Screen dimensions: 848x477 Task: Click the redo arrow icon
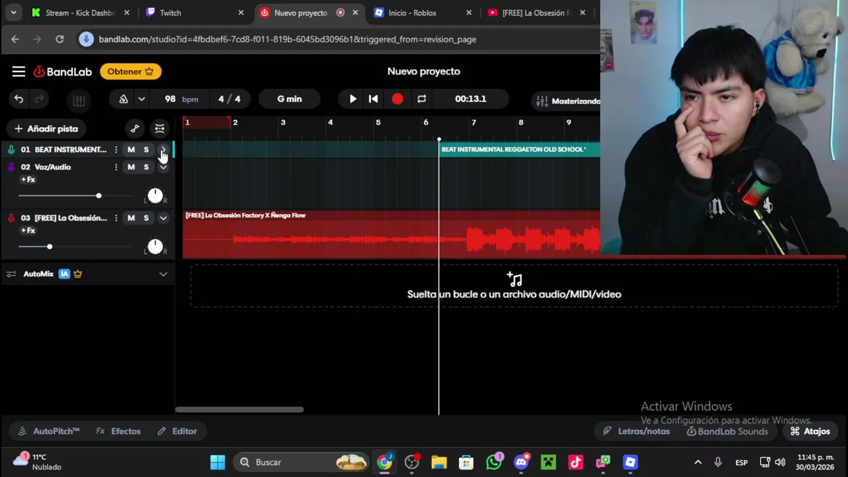pyautogui.click(x=39, y=99)
